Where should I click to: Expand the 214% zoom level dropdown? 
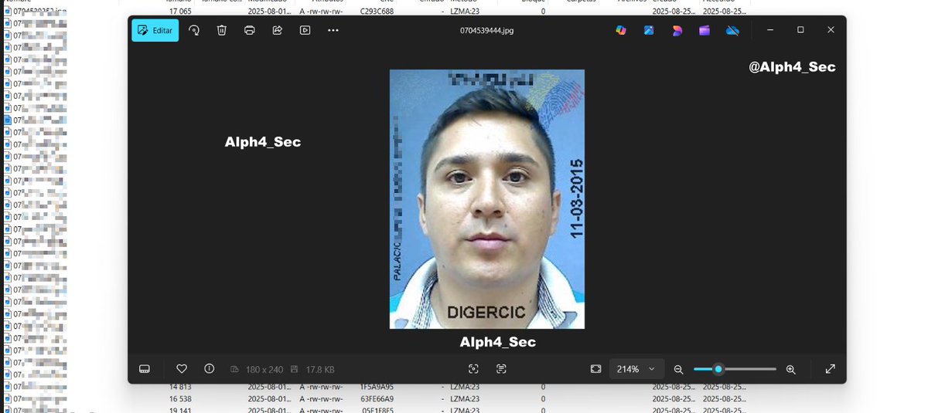point(636,369)
